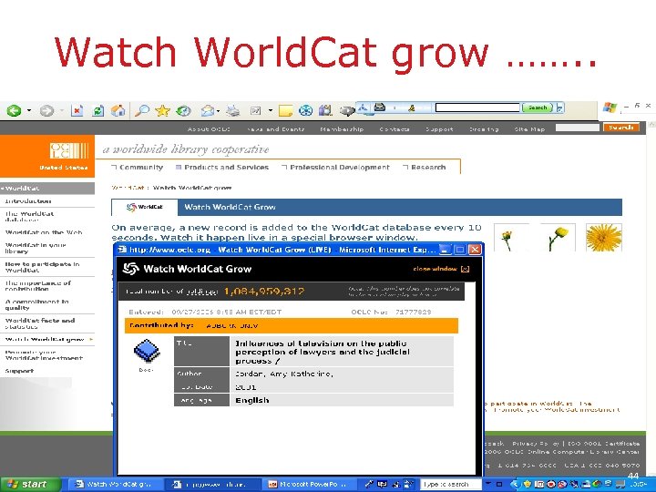Click the total holdings number 1,084,959,312
656x492 pixels.
[264, 292]
